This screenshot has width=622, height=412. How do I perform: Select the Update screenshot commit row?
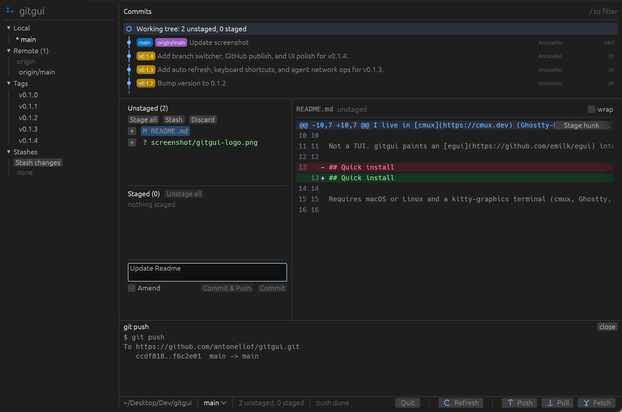[x=370, y=42]
